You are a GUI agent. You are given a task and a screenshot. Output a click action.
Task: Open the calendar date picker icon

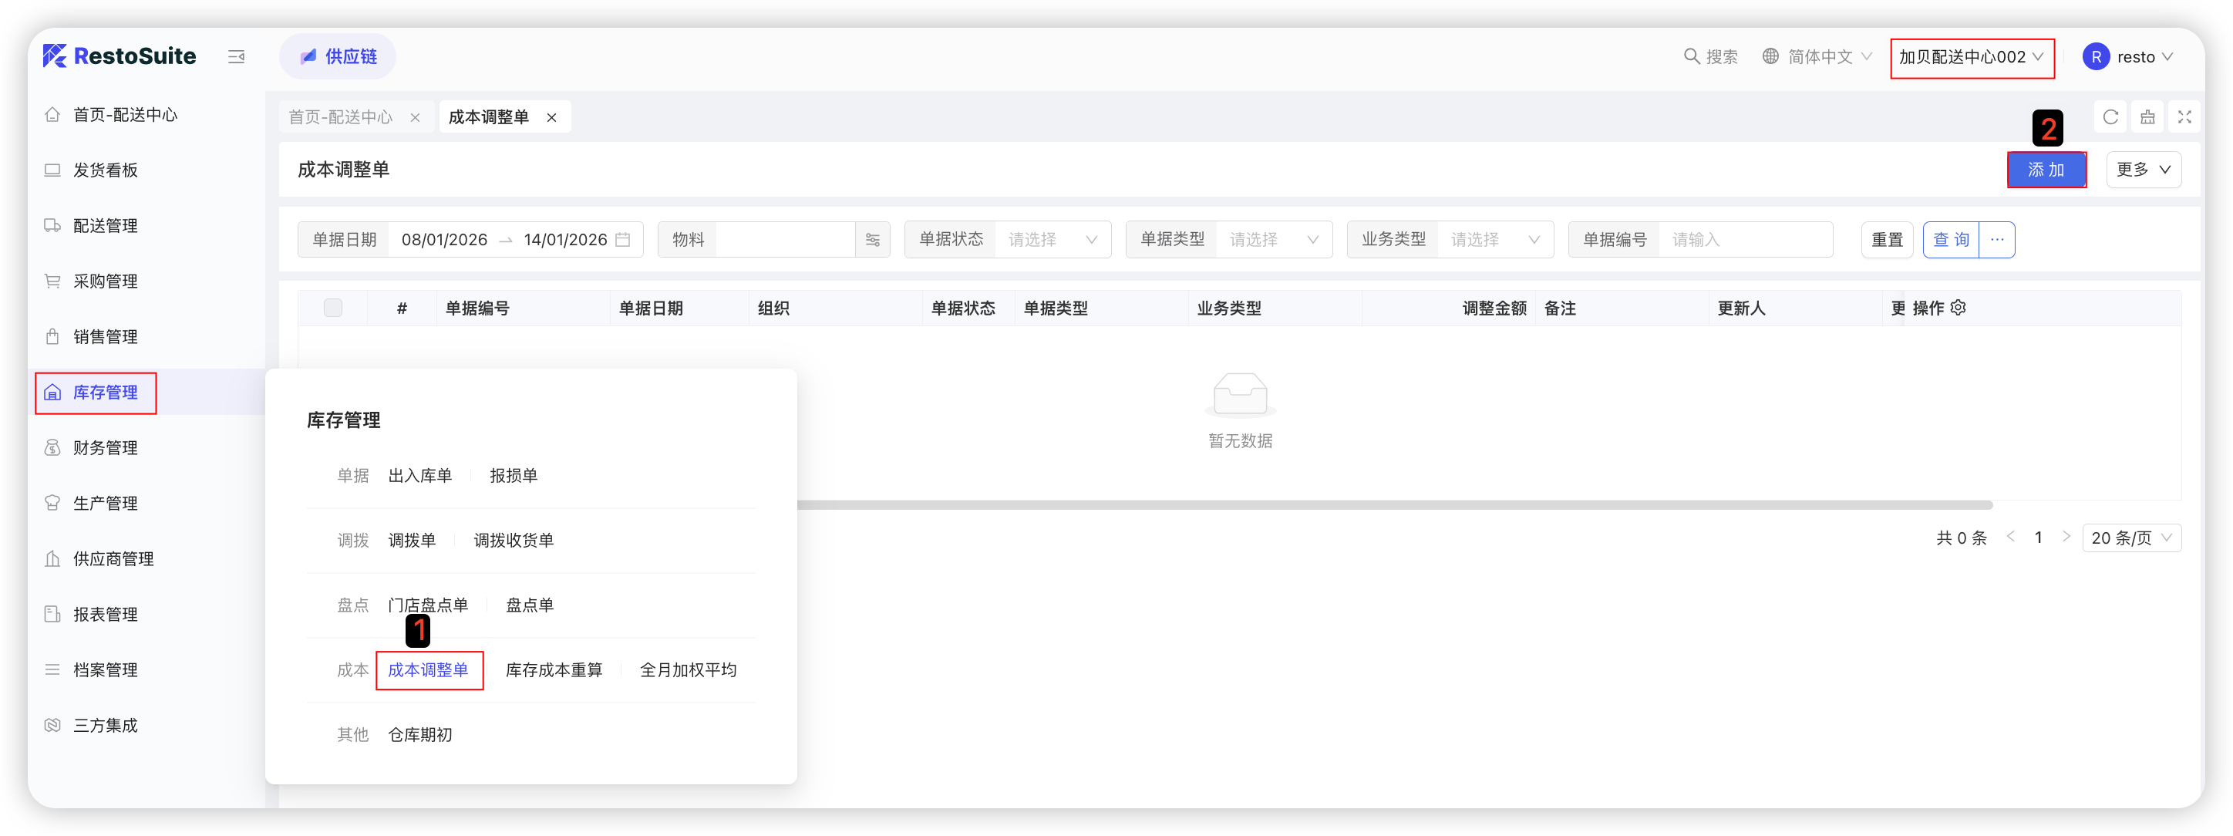tap(622, 240)
